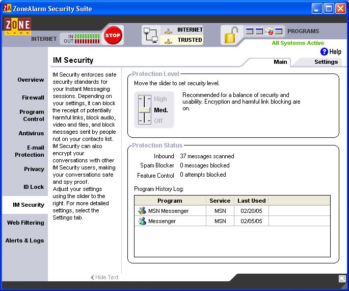The image size is (349, 291).
Task: Open Program Control in sidebar
Action: click(32, 115)
